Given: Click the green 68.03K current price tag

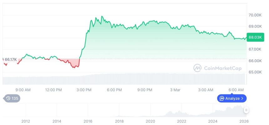Looking at the screenshot, I should click(255, 38).
